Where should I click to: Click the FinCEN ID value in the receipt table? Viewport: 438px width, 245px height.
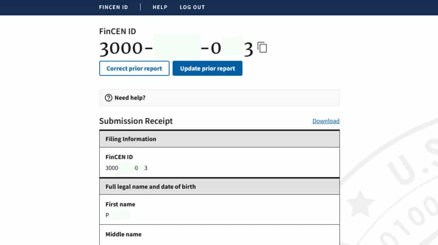[x=127, y=168]
